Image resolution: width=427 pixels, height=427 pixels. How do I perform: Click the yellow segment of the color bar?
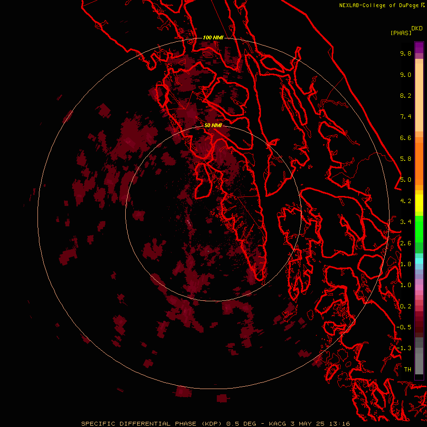pos(419,203)
